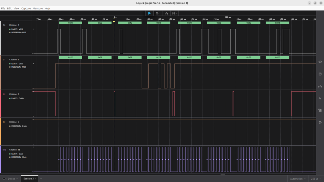
Task: Click the horizontal scrollbar thumb under the waveforms
Action: coord(222,174)
